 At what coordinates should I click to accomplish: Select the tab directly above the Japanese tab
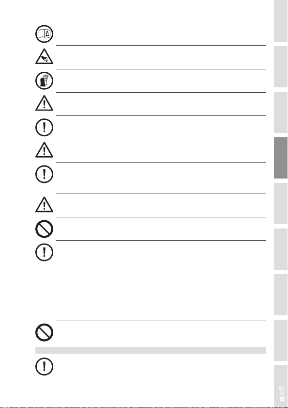click(x=281, y=340)
